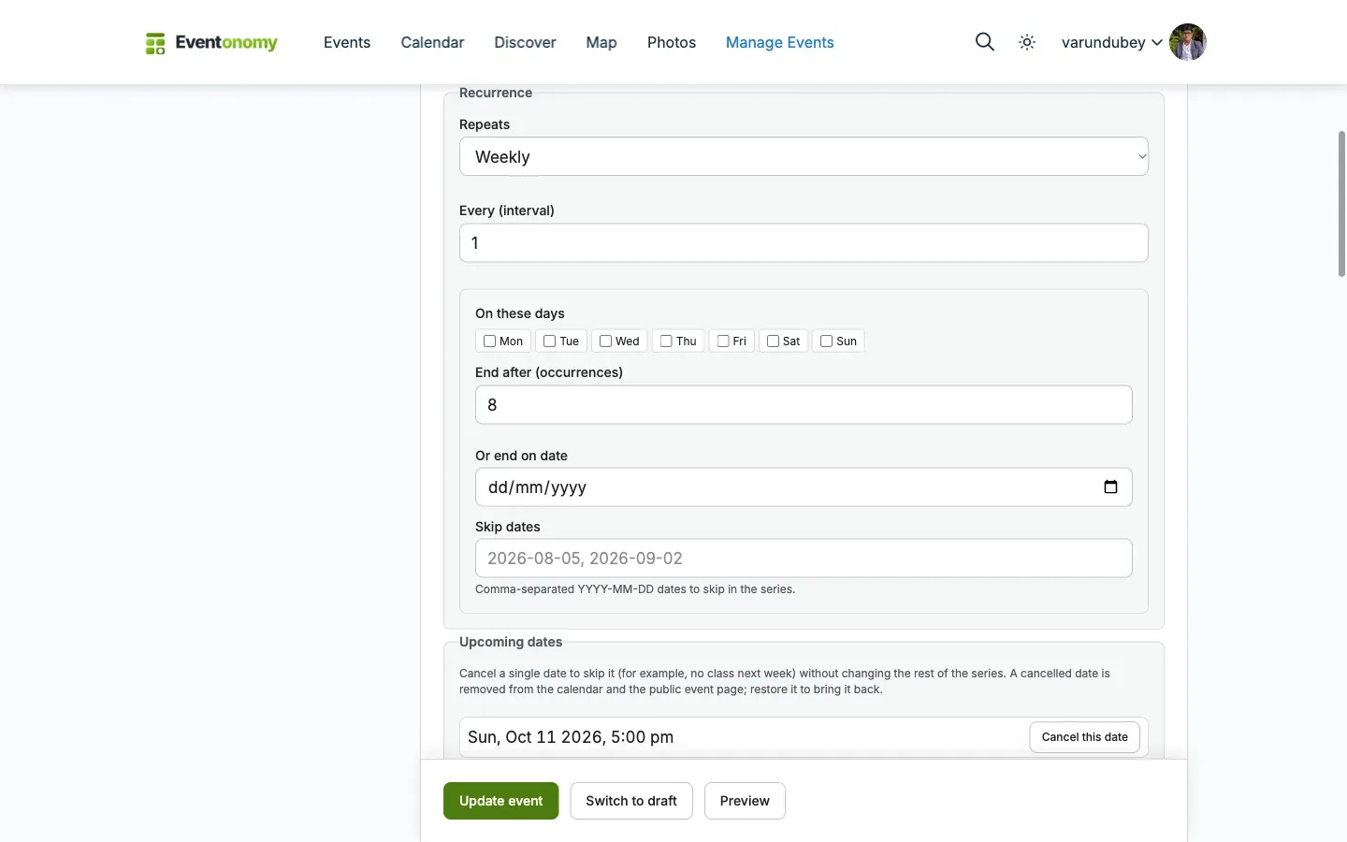Toggle light/dark theme sun icon
Screen dimensions: 1347x842
(1027, 42)
